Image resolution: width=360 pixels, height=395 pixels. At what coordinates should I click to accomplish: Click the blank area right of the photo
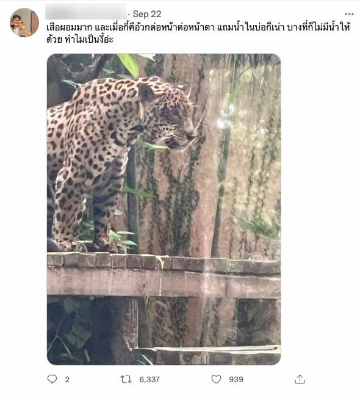pyautogui.click(x=320, y=209)
